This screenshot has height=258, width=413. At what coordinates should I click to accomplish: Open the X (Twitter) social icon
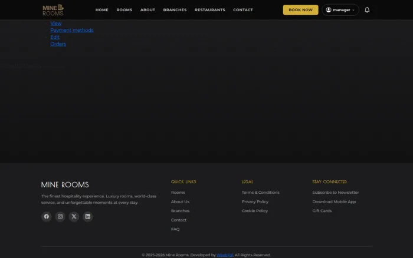74,216
